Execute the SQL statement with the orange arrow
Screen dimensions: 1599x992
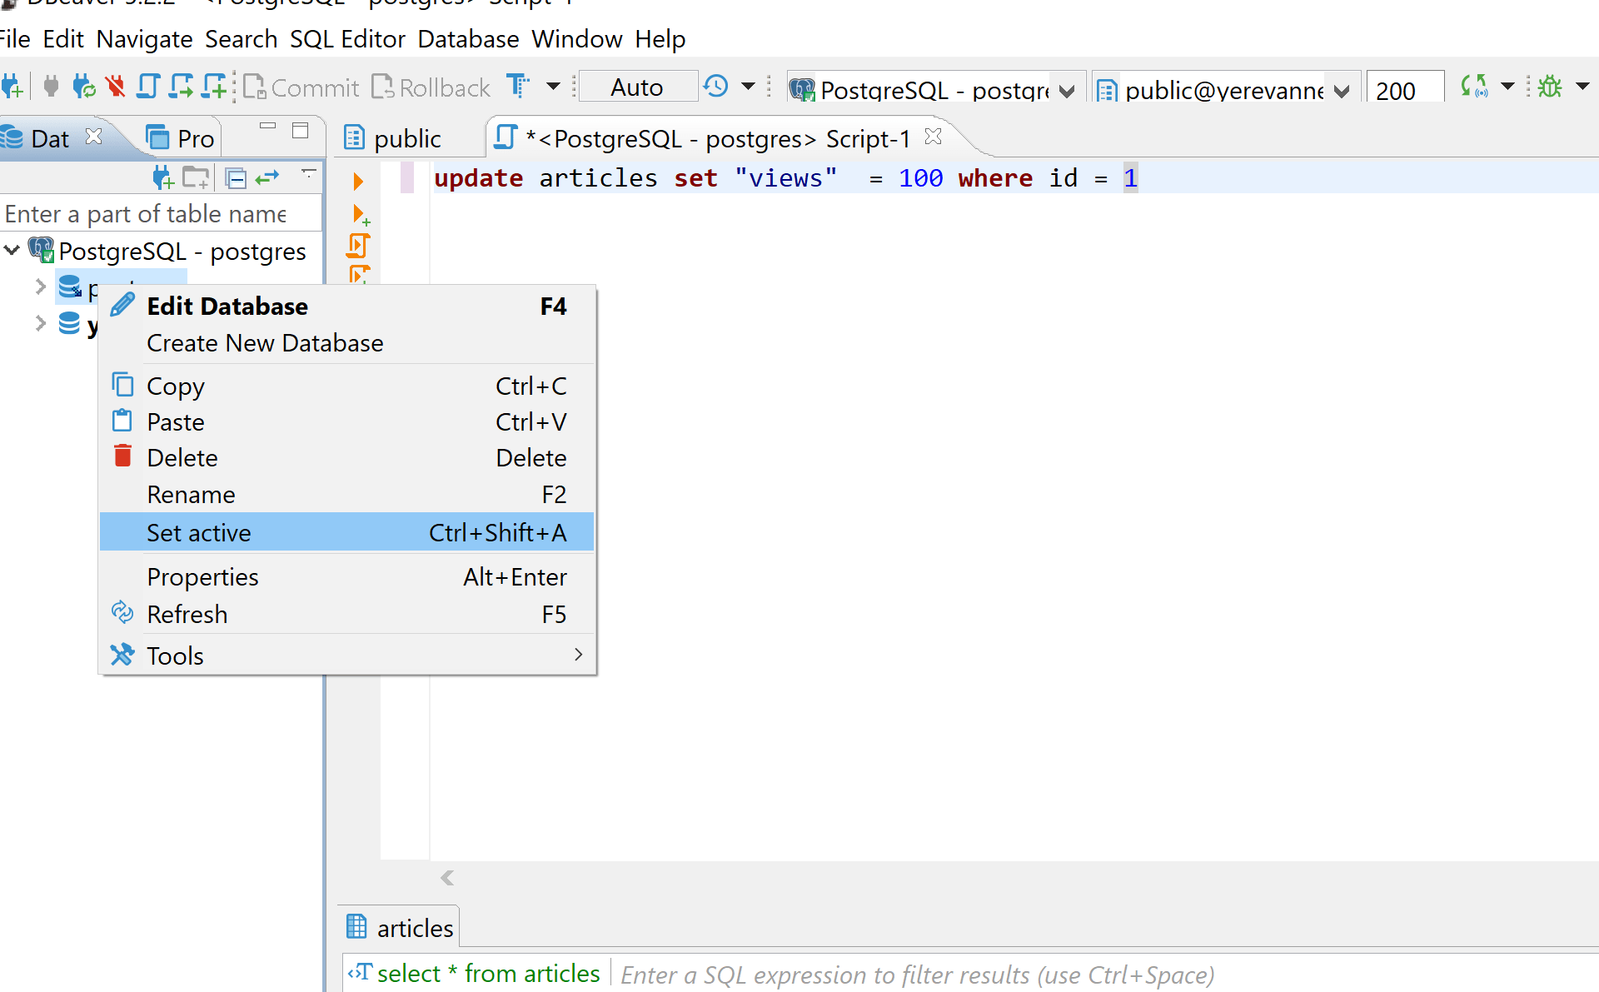point(358,180)
